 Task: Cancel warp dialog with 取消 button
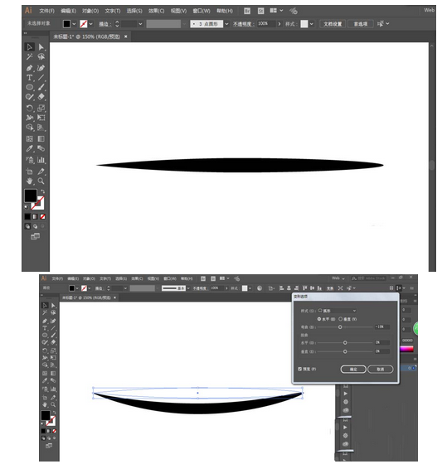pos(381,369)
